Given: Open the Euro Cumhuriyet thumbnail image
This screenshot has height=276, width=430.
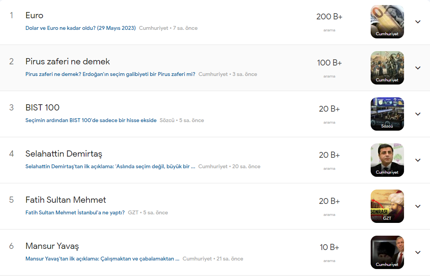Looking at the screenshot, I should pos(387,22).
